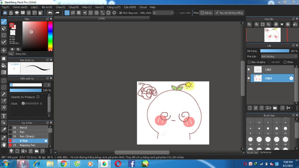Open the Pha trộn blend mode dropdown
The height and width of the screenshot is (168, 299).
(x=279, y=56)
